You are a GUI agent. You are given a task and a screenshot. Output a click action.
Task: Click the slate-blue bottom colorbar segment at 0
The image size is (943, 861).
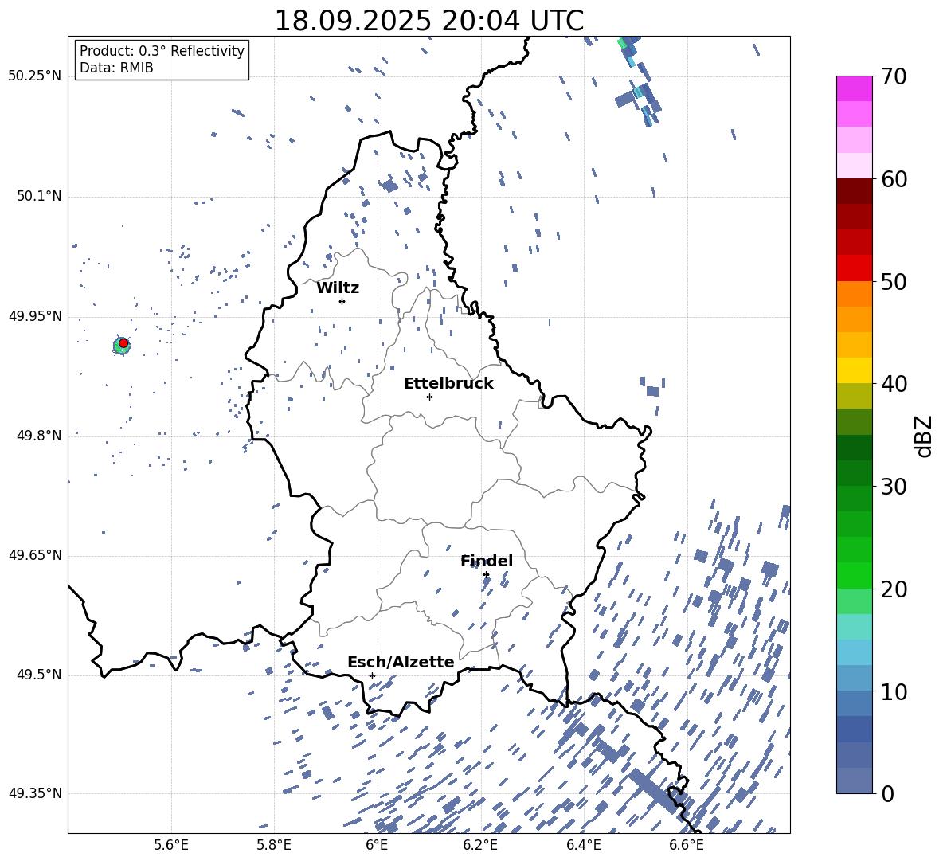coord(854,781)
